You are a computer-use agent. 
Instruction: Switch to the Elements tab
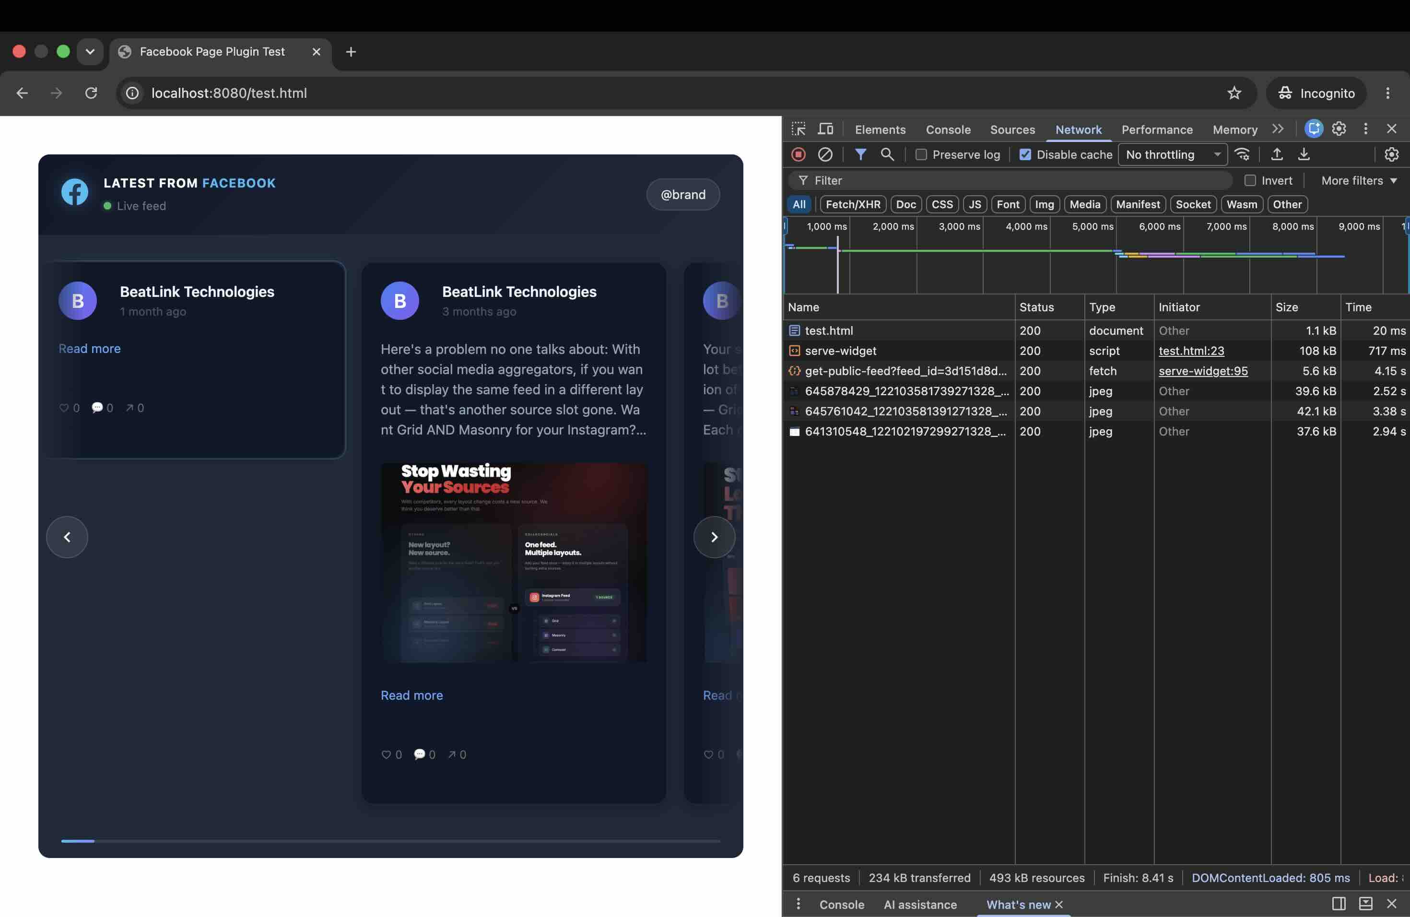880,129
